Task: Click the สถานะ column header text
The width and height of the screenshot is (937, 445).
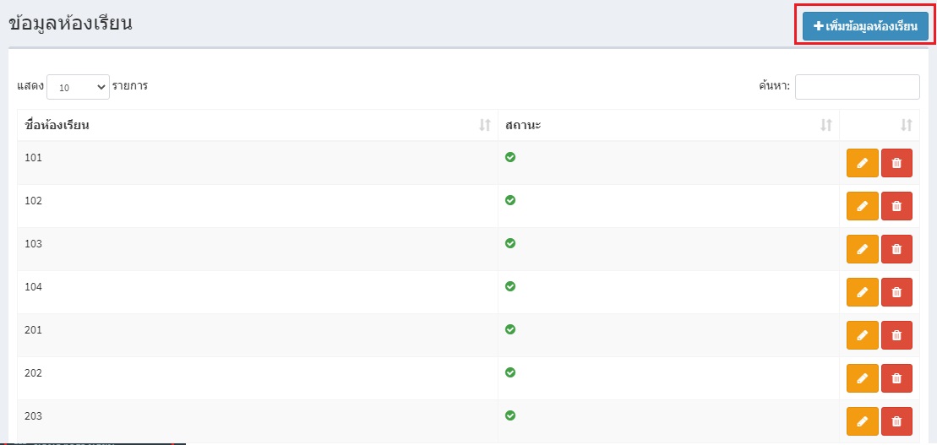Action: coord(523,126)
